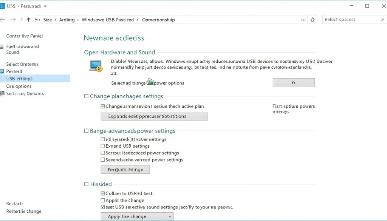The width and height of the screenshot is (387, 221).
Task: Click breadcrumb chevron after Size
Action: click(56, 20)
